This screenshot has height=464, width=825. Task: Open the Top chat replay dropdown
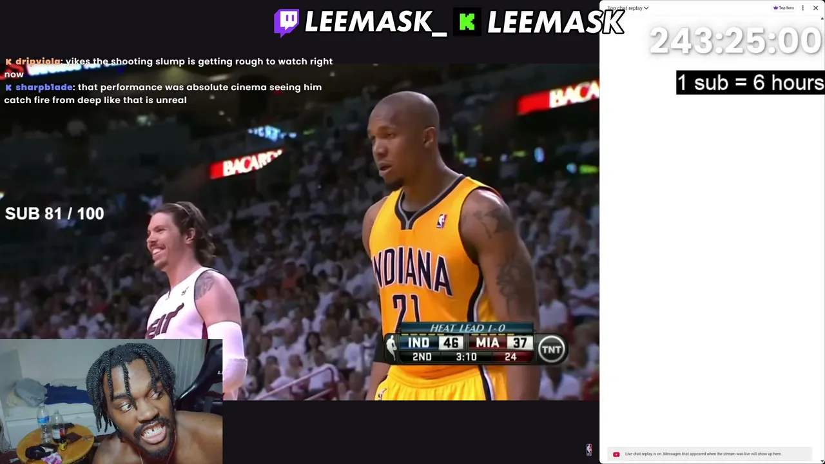click(x=628, y=8)
